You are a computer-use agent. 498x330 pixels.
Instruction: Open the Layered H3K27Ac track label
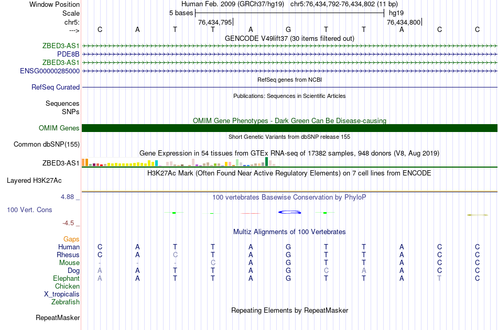click(x=34, y=181)
